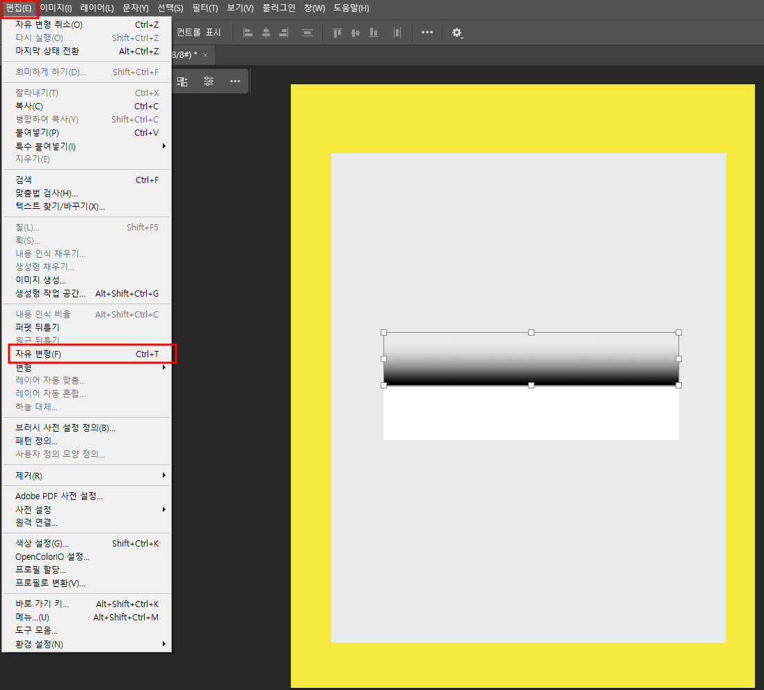Choose 패턴 정의... entry
This screenshot has width=764, height=690.
click(87, 441)
